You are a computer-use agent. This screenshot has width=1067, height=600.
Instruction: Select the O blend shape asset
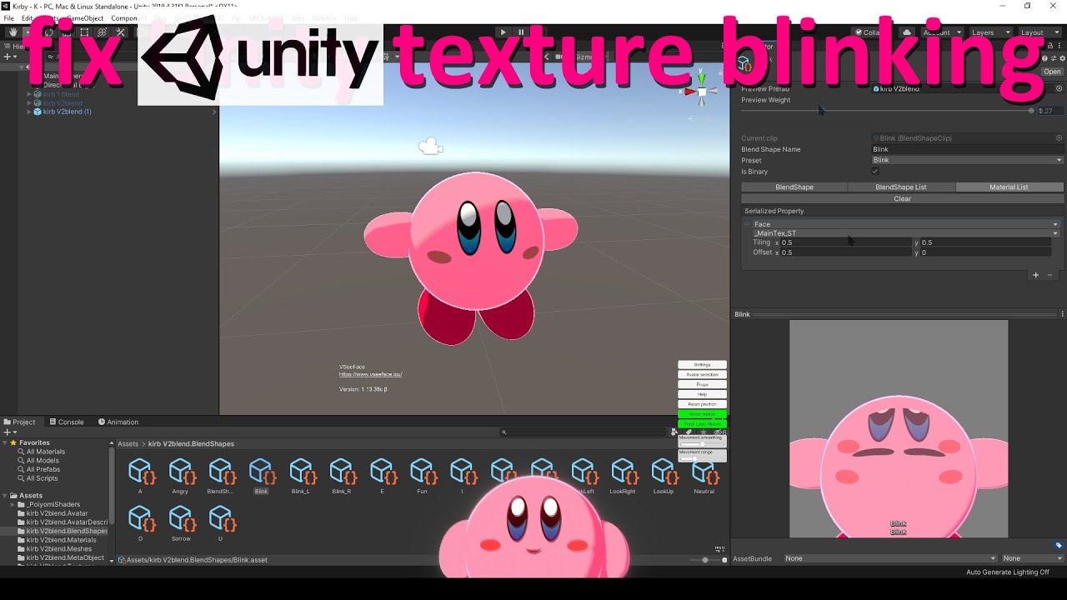(x=140, y=523)
